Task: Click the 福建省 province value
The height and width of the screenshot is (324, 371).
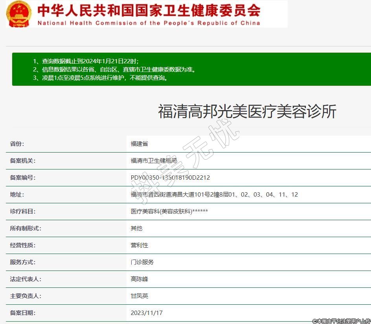Action: click(x=139, y=144)
